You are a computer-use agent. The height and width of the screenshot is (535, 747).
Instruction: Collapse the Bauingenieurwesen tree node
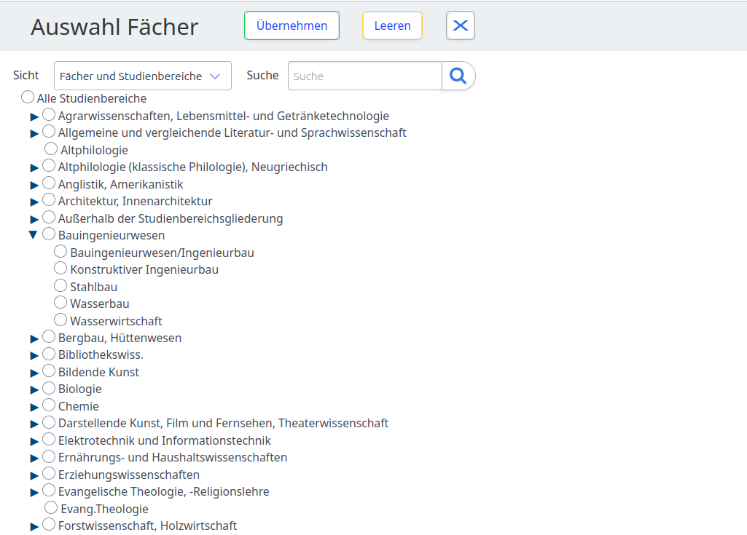[33, 235]
